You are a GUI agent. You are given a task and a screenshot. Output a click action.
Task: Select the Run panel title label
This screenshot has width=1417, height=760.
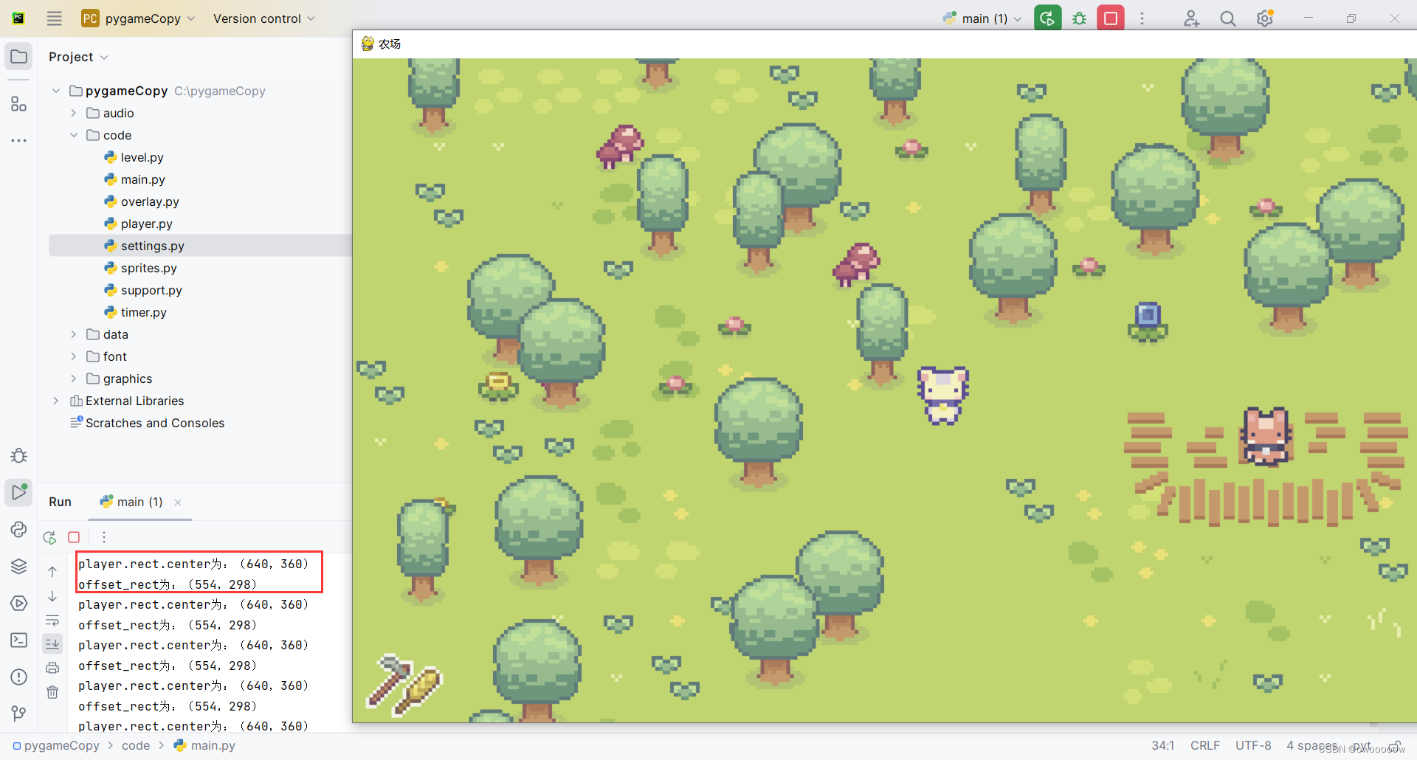[x=60, y=502]
